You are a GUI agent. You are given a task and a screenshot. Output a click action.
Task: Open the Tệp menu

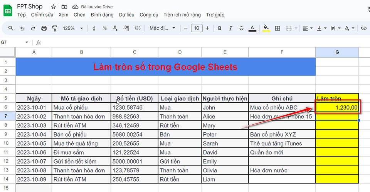21,15
